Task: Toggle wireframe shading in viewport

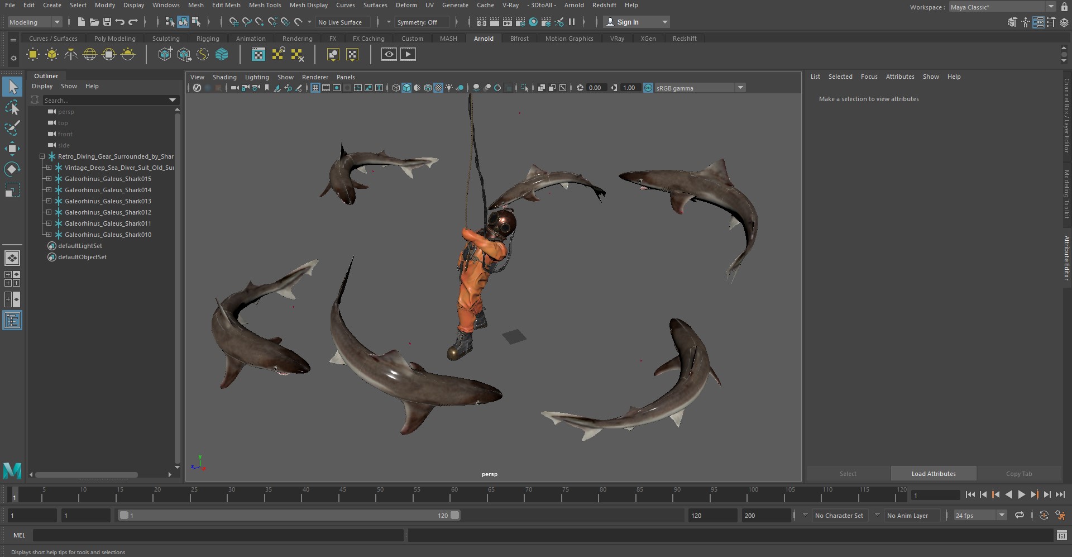Action: point(396,88)
